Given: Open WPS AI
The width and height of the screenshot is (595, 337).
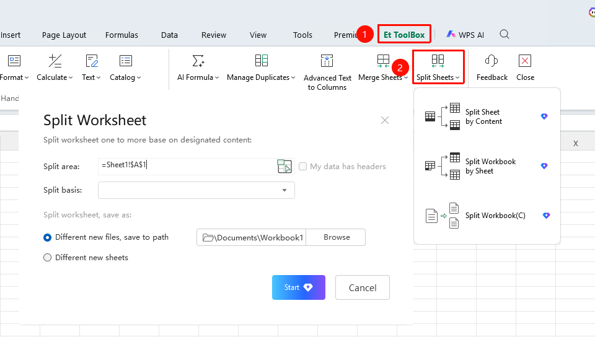Looking at the screenshot, I should 465,35.
